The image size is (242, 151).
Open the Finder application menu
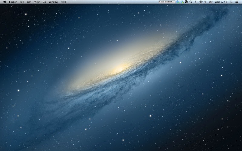coord(13,2)
